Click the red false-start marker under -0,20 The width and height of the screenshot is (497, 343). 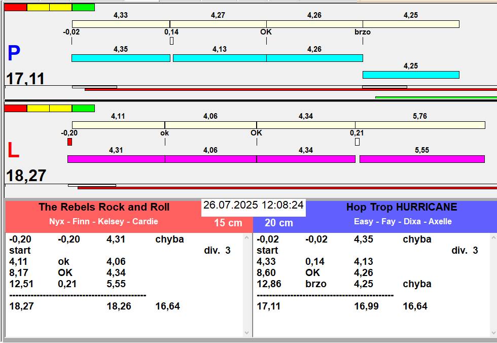point(70,142)
